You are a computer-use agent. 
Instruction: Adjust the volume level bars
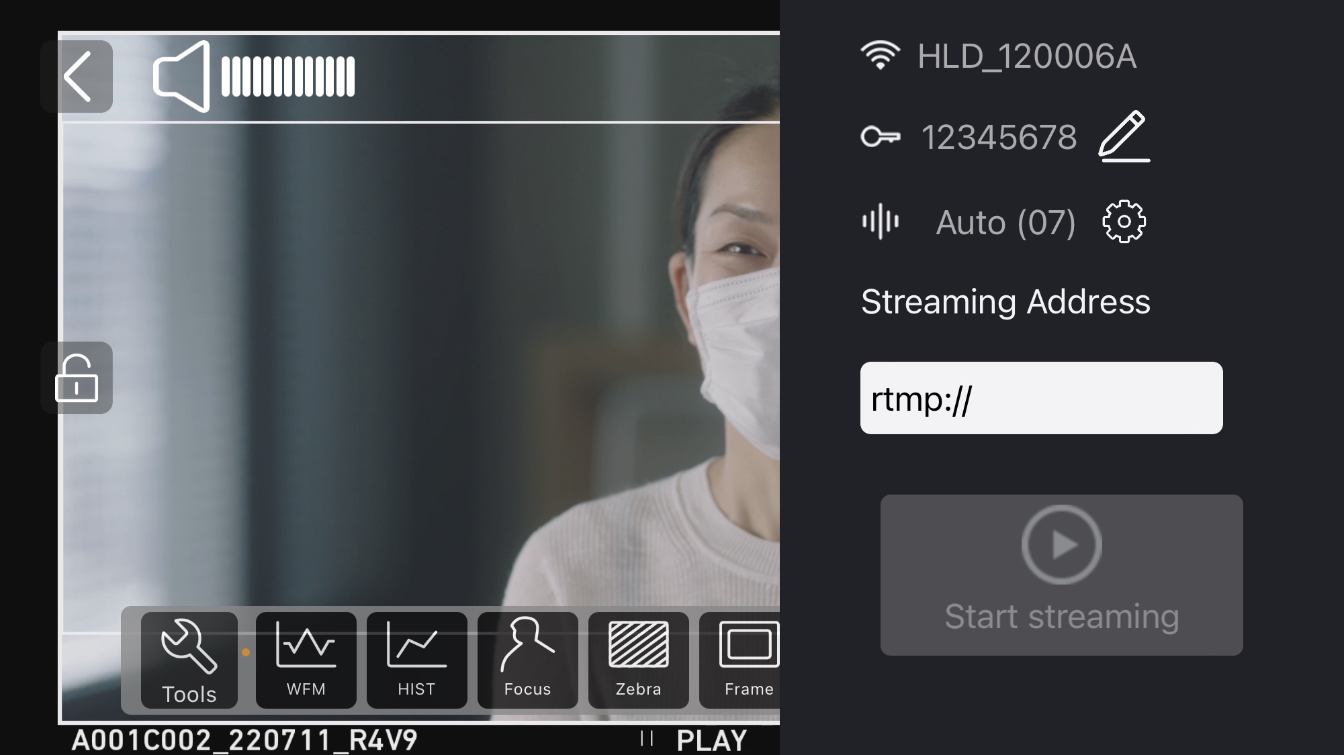[x=288, y=77]
